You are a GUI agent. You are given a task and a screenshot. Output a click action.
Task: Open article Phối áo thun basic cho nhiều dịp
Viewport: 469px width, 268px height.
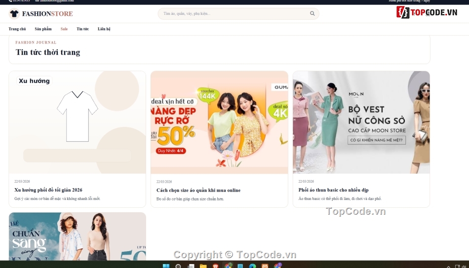pos(333,190)
